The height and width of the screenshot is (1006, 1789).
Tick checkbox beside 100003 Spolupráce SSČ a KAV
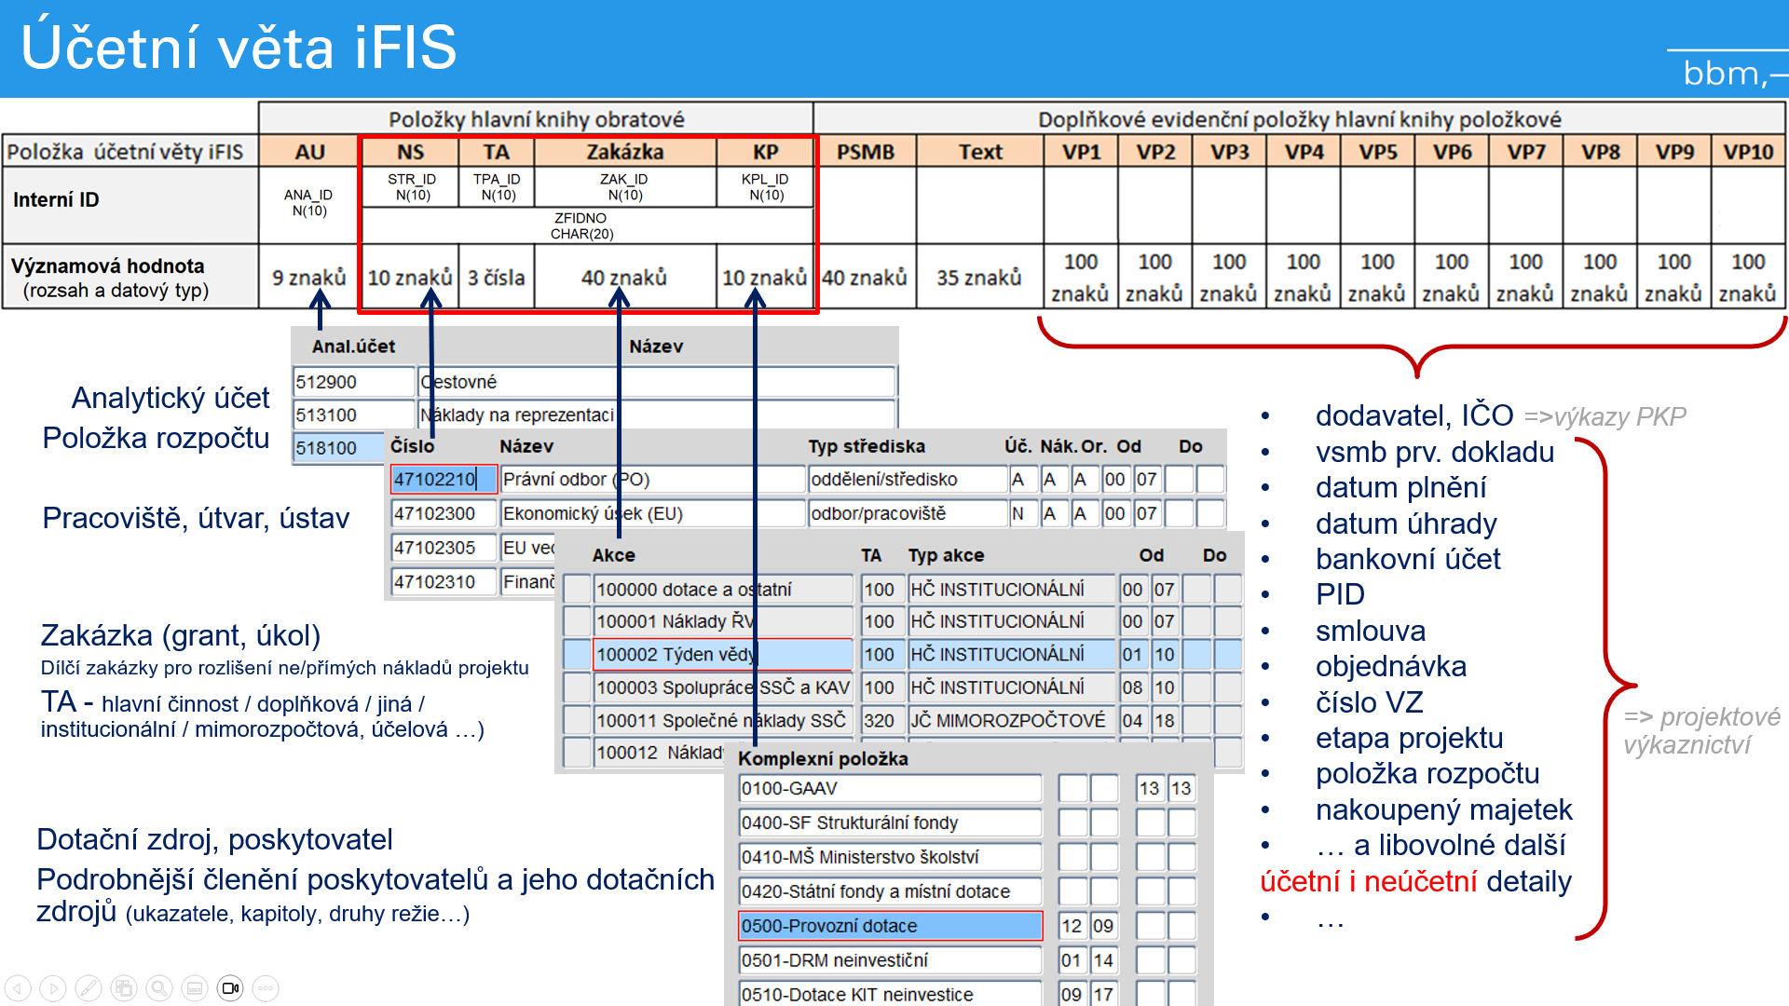coord(578,687)
